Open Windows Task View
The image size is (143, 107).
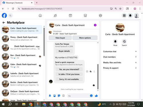coord(17,104)
